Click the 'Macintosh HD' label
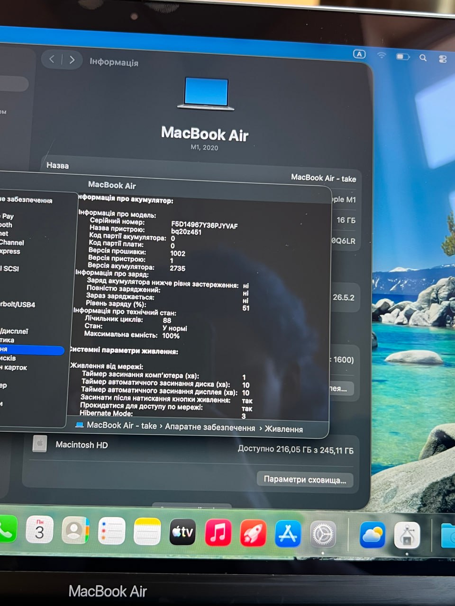Viewport: 455px width, 606px height. coord(82,445)
